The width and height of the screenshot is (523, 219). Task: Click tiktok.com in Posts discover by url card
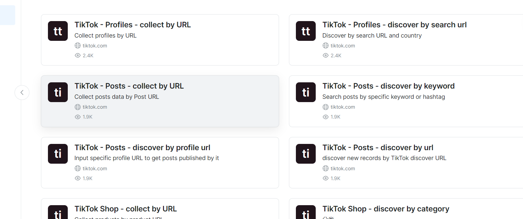(343, 169)
